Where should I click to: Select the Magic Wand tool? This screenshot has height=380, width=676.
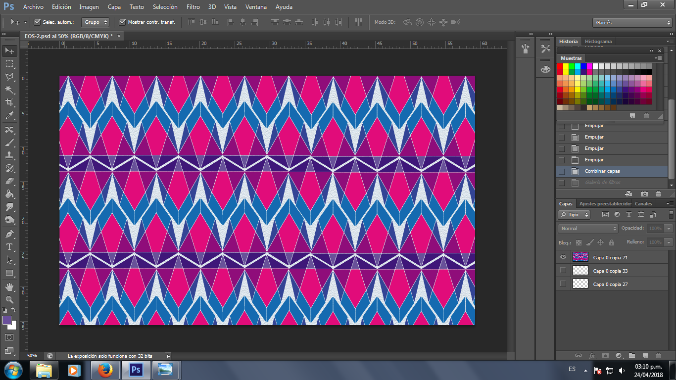[x=9, y=90]
